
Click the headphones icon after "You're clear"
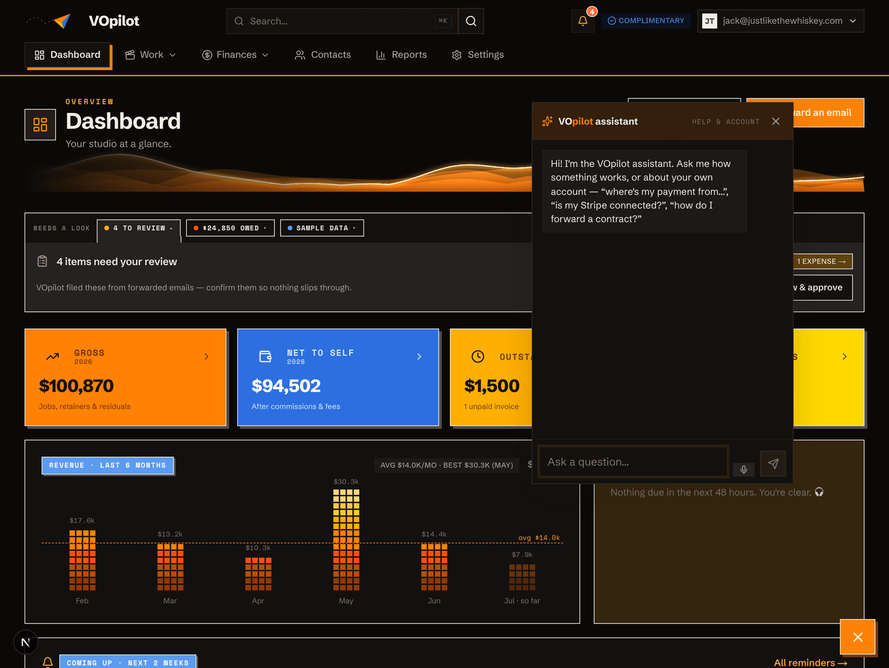click(819, 492)
